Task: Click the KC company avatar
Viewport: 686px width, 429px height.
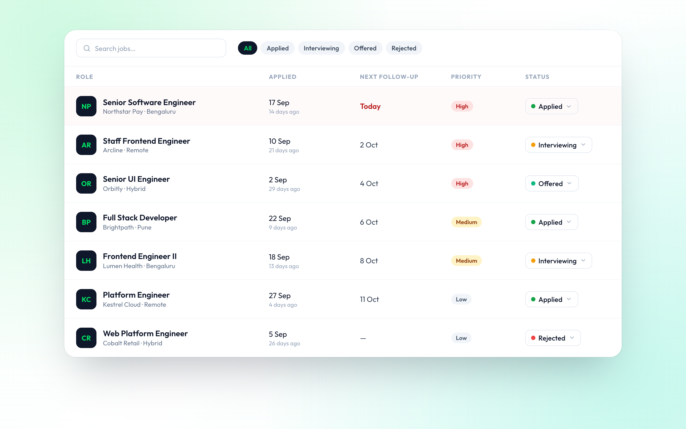Action: click(x=86, y=299)
